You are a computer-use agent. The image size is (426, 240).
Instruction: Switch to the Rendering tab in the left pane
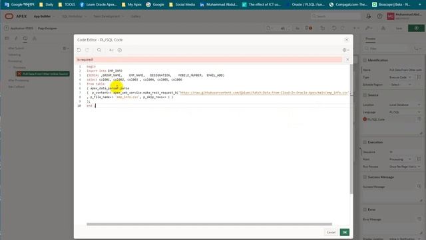point(7,39)
